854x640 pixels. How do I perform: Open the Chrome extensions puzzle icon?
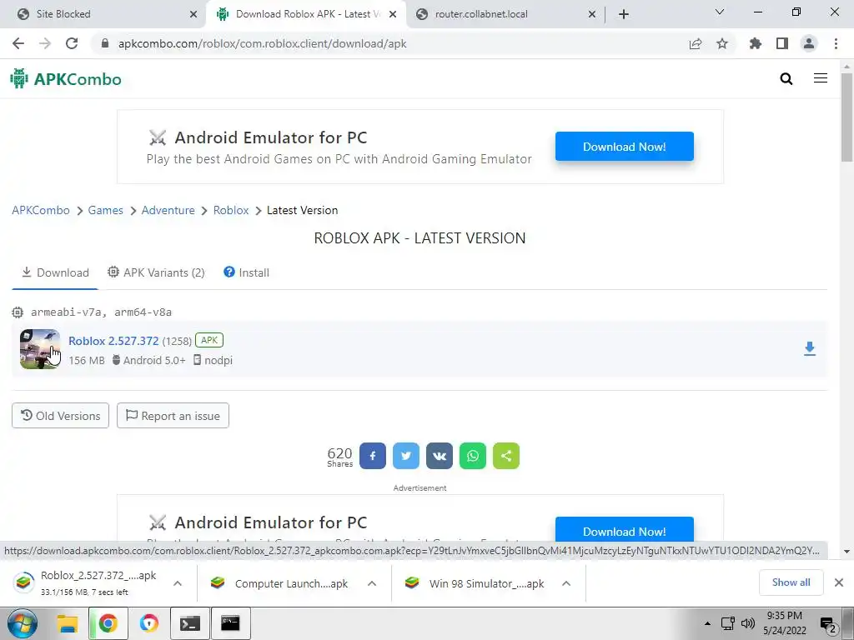[755, 43]
